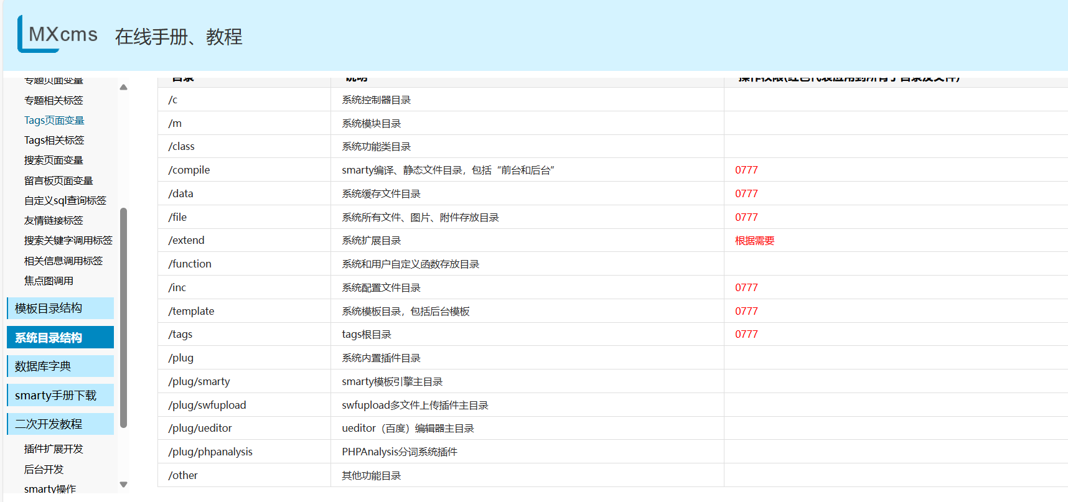This screenshot has height=502, width=1068.
Task: Expand the 模板目录结构 section
Action: click(60, 308)
